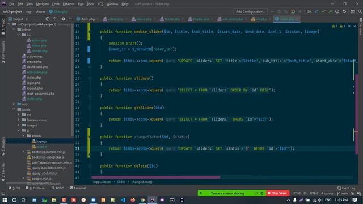Screen dimensions: 363x204
Task: Open the Favorites side tab
Action: click(3, 172)
